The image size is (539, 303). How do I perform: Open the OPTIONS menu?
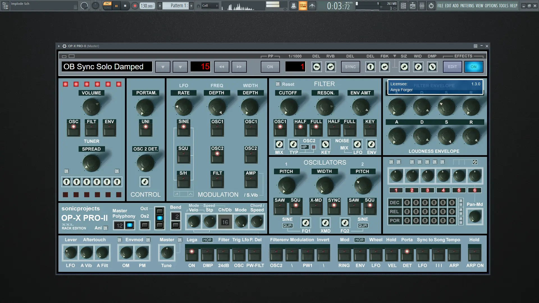491,6
